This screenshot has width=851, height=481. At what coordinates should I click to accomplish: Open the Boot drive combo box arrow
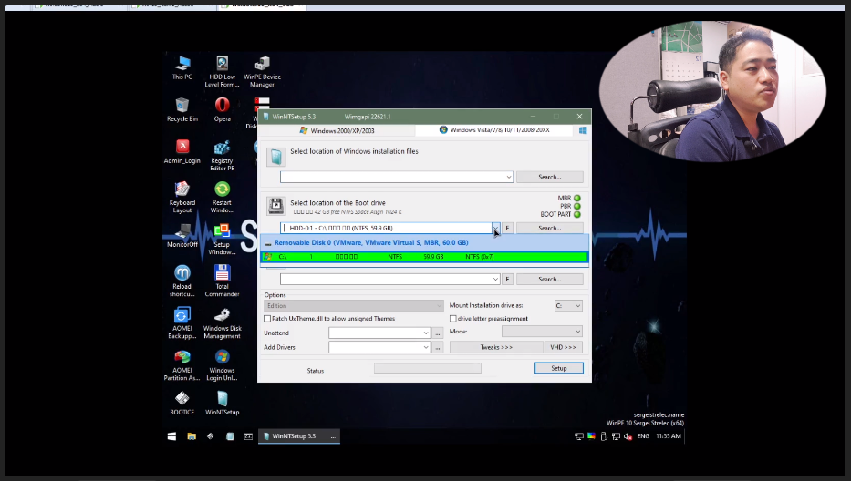(495, 229)
